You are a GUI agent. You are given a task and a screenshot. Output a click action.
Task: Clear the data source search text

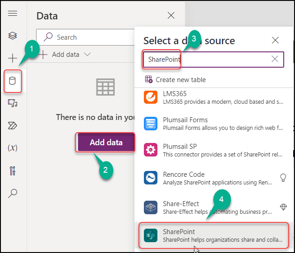pyautogui.click(x=275, y=59)
